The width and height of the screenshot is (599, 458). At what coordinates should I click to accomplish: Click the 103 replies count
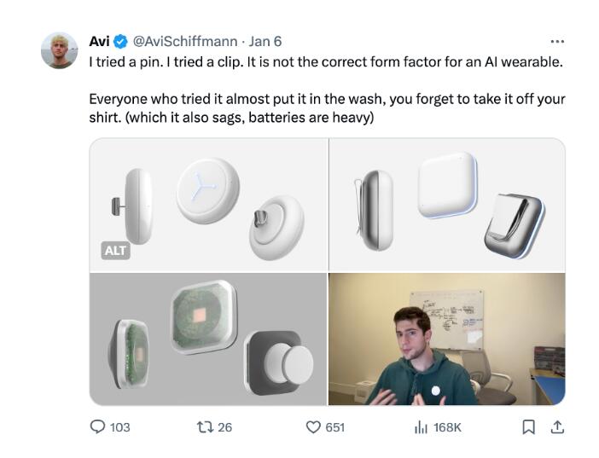(x=120, y=426)
